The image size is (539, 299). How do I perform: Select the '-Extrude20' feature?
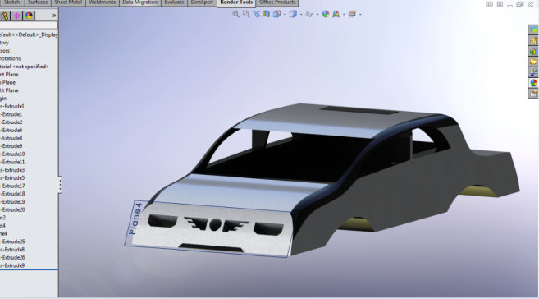(13, 209)
